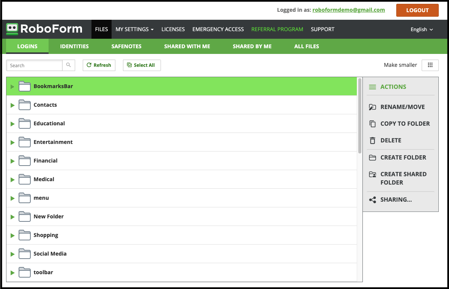
Task: Click the Sharing nodes icon
Action: click(372, 200)
